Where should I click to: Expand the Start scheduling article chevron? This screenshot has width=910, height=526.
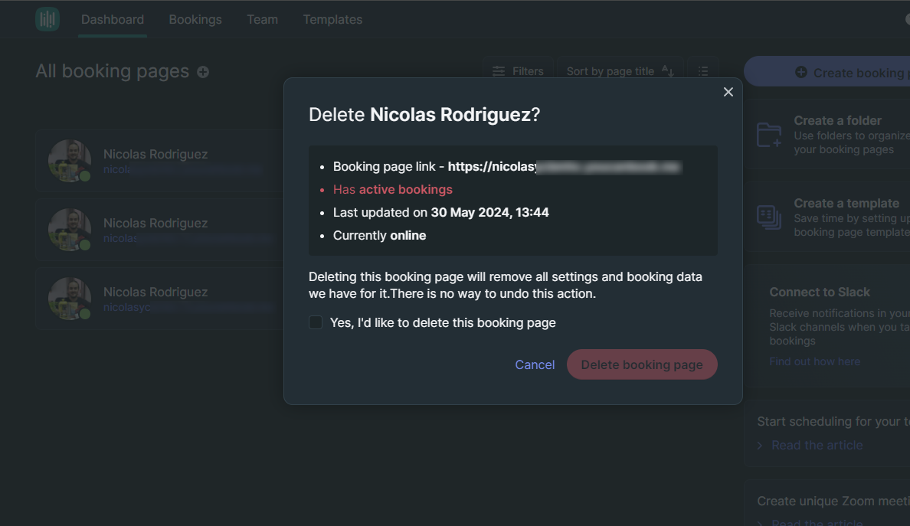pyautogui.click(x=760, y=446)
